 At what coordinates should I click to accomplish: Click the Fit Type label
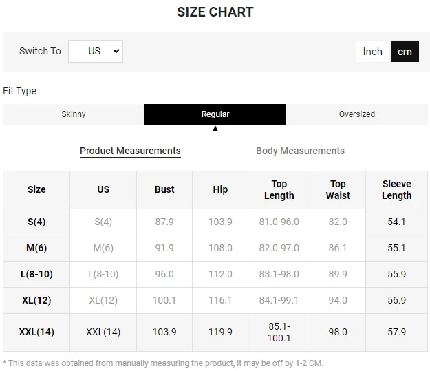point(19,91)
